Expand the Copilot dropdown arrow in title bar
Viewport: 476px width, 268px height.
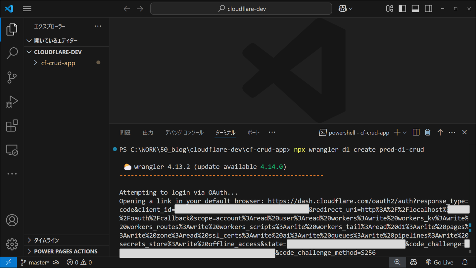tap(351, 9)
